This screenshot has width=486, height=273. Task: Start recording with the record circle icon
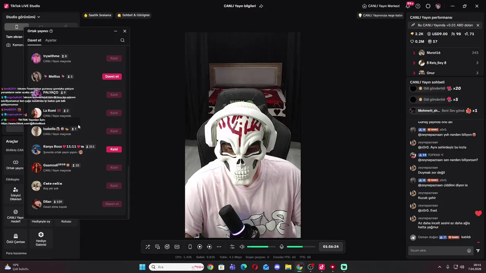pyautogui.click(x=200, y=247)
